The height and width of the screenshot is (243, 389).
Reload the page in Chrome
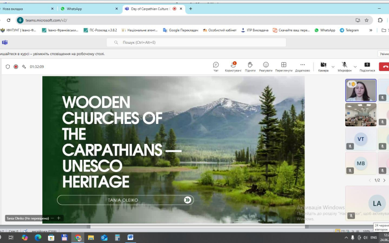[x=9, y=20]
